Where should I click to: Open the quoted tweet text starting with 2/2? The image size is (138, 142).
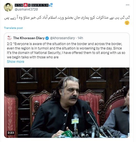pos(66,51)
